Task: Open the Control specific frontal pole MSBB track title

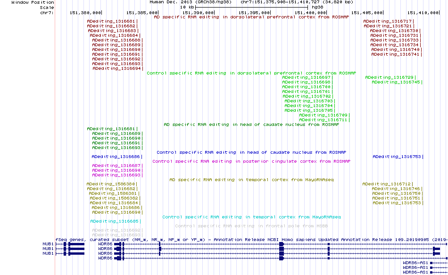Action: [x=251, y=226]
